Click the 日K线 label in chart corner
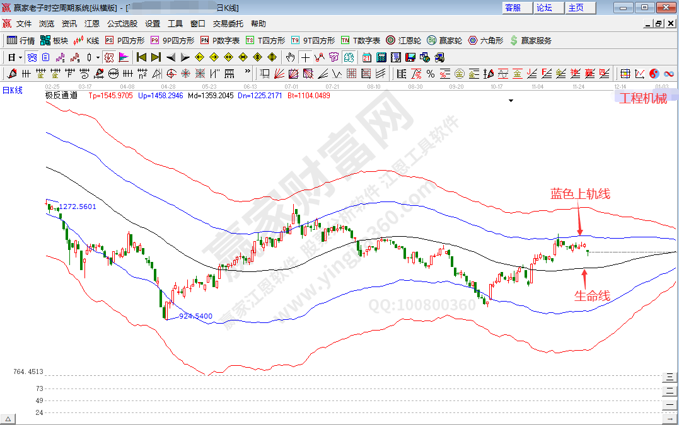 12,91
